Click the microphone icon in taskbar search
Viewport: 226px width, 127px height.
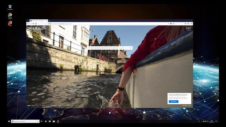point(38,121)
